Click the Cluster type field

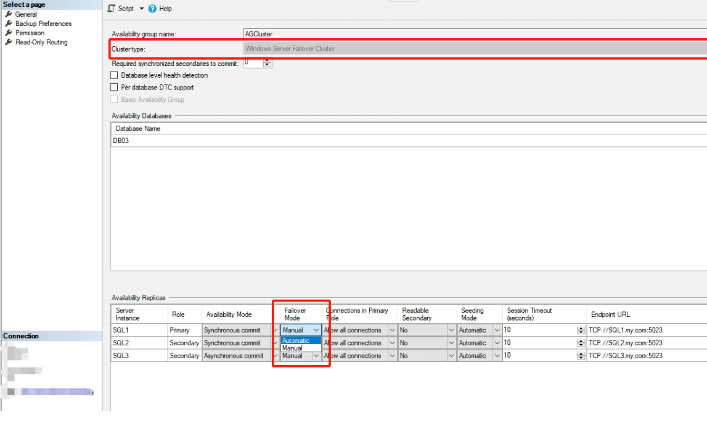point(475,49)
